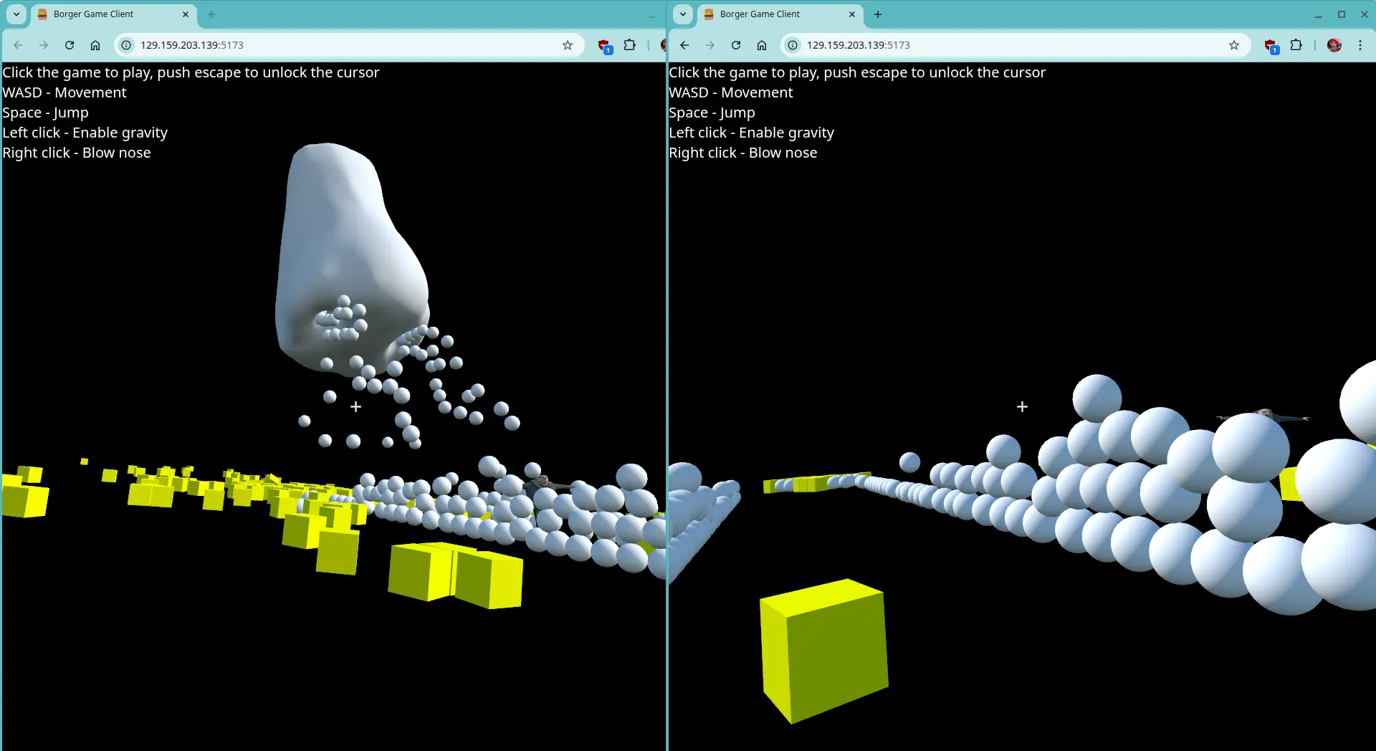Open a new tab in right window

pos(878,14)
